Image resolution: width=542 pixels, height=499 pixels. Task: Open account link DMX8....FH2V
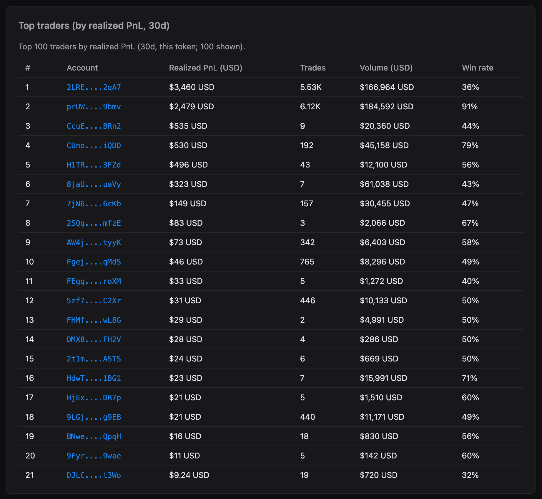coord(94,339)
